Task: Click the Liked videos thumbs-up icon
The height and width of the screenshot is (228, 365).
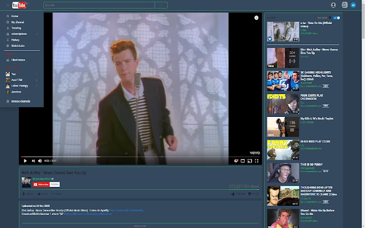Action: [x=7, y=60]
